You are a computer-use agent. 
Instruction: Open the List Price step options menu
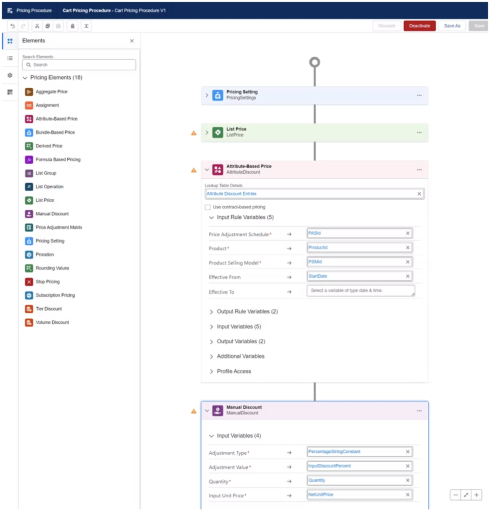point(419,133)
